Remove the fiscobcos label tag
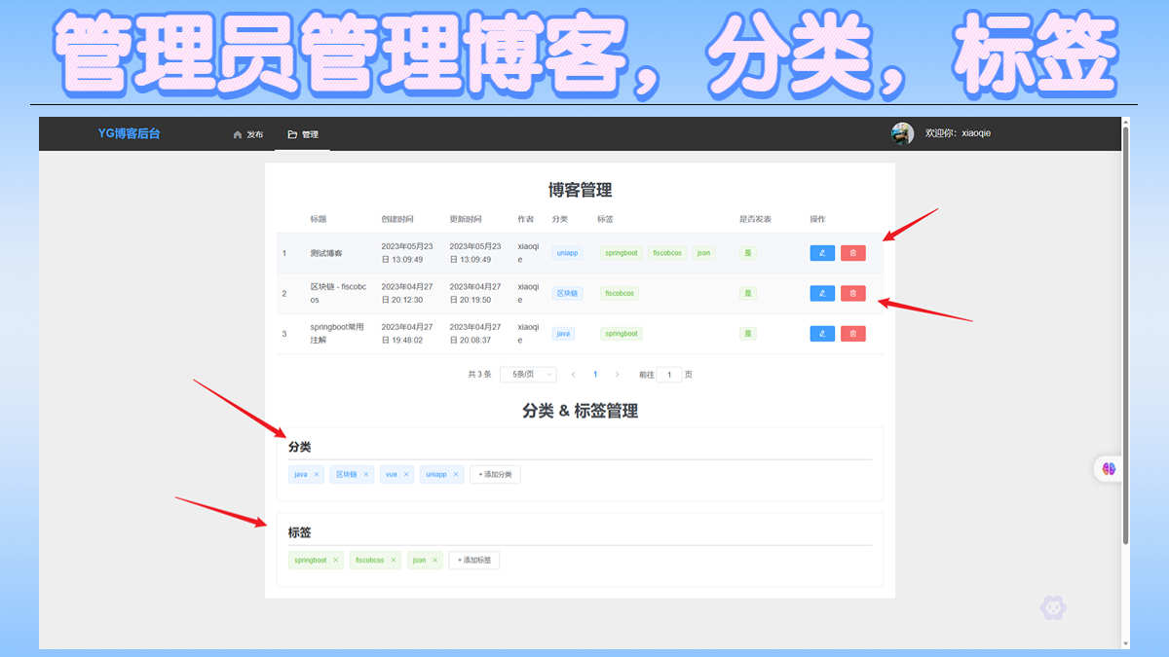 pyautogui.click(x=394, y=561)
